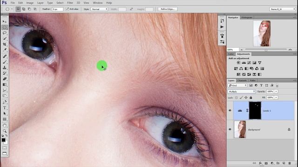
Task: Add a Channel Mixer adjustment
Action: click(x=257, y=69)
